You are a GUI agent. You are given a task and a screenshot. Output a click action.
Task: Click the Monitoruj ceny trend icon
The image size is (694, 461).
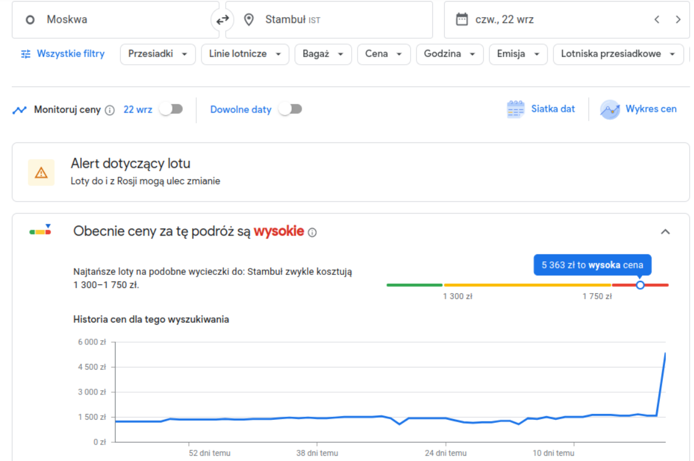19,110
